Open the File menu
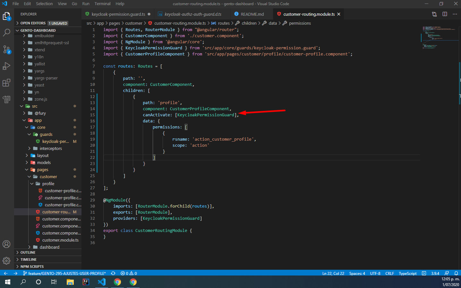 coord(15,4)
